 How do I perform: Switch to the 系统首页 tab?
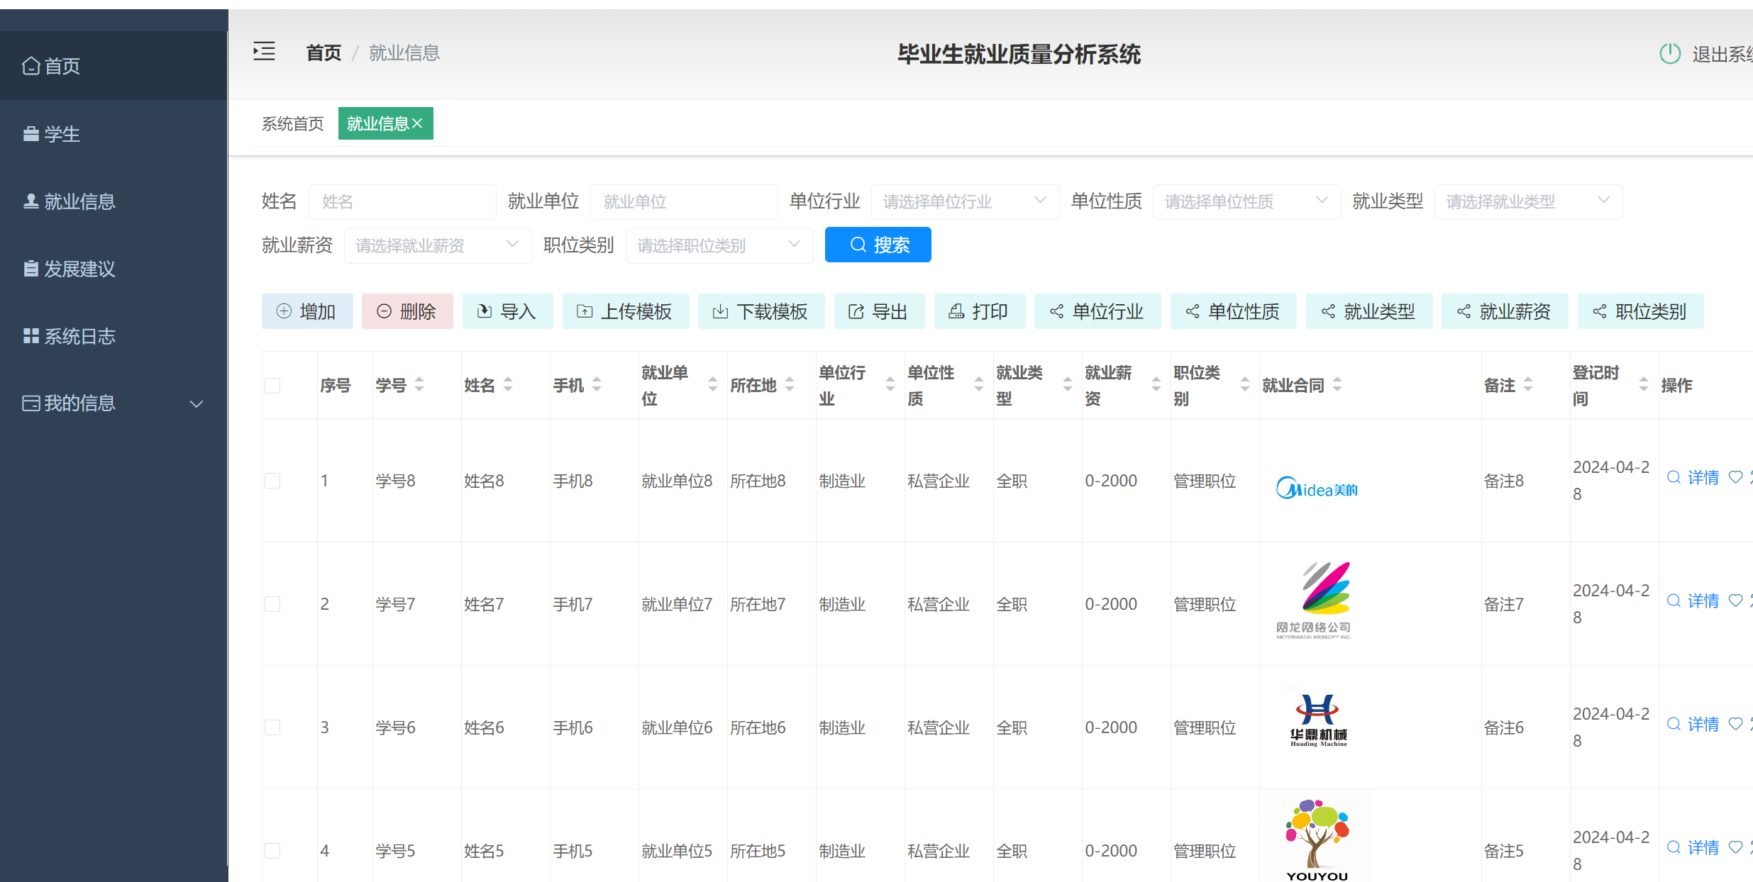(x=292, y=123)
